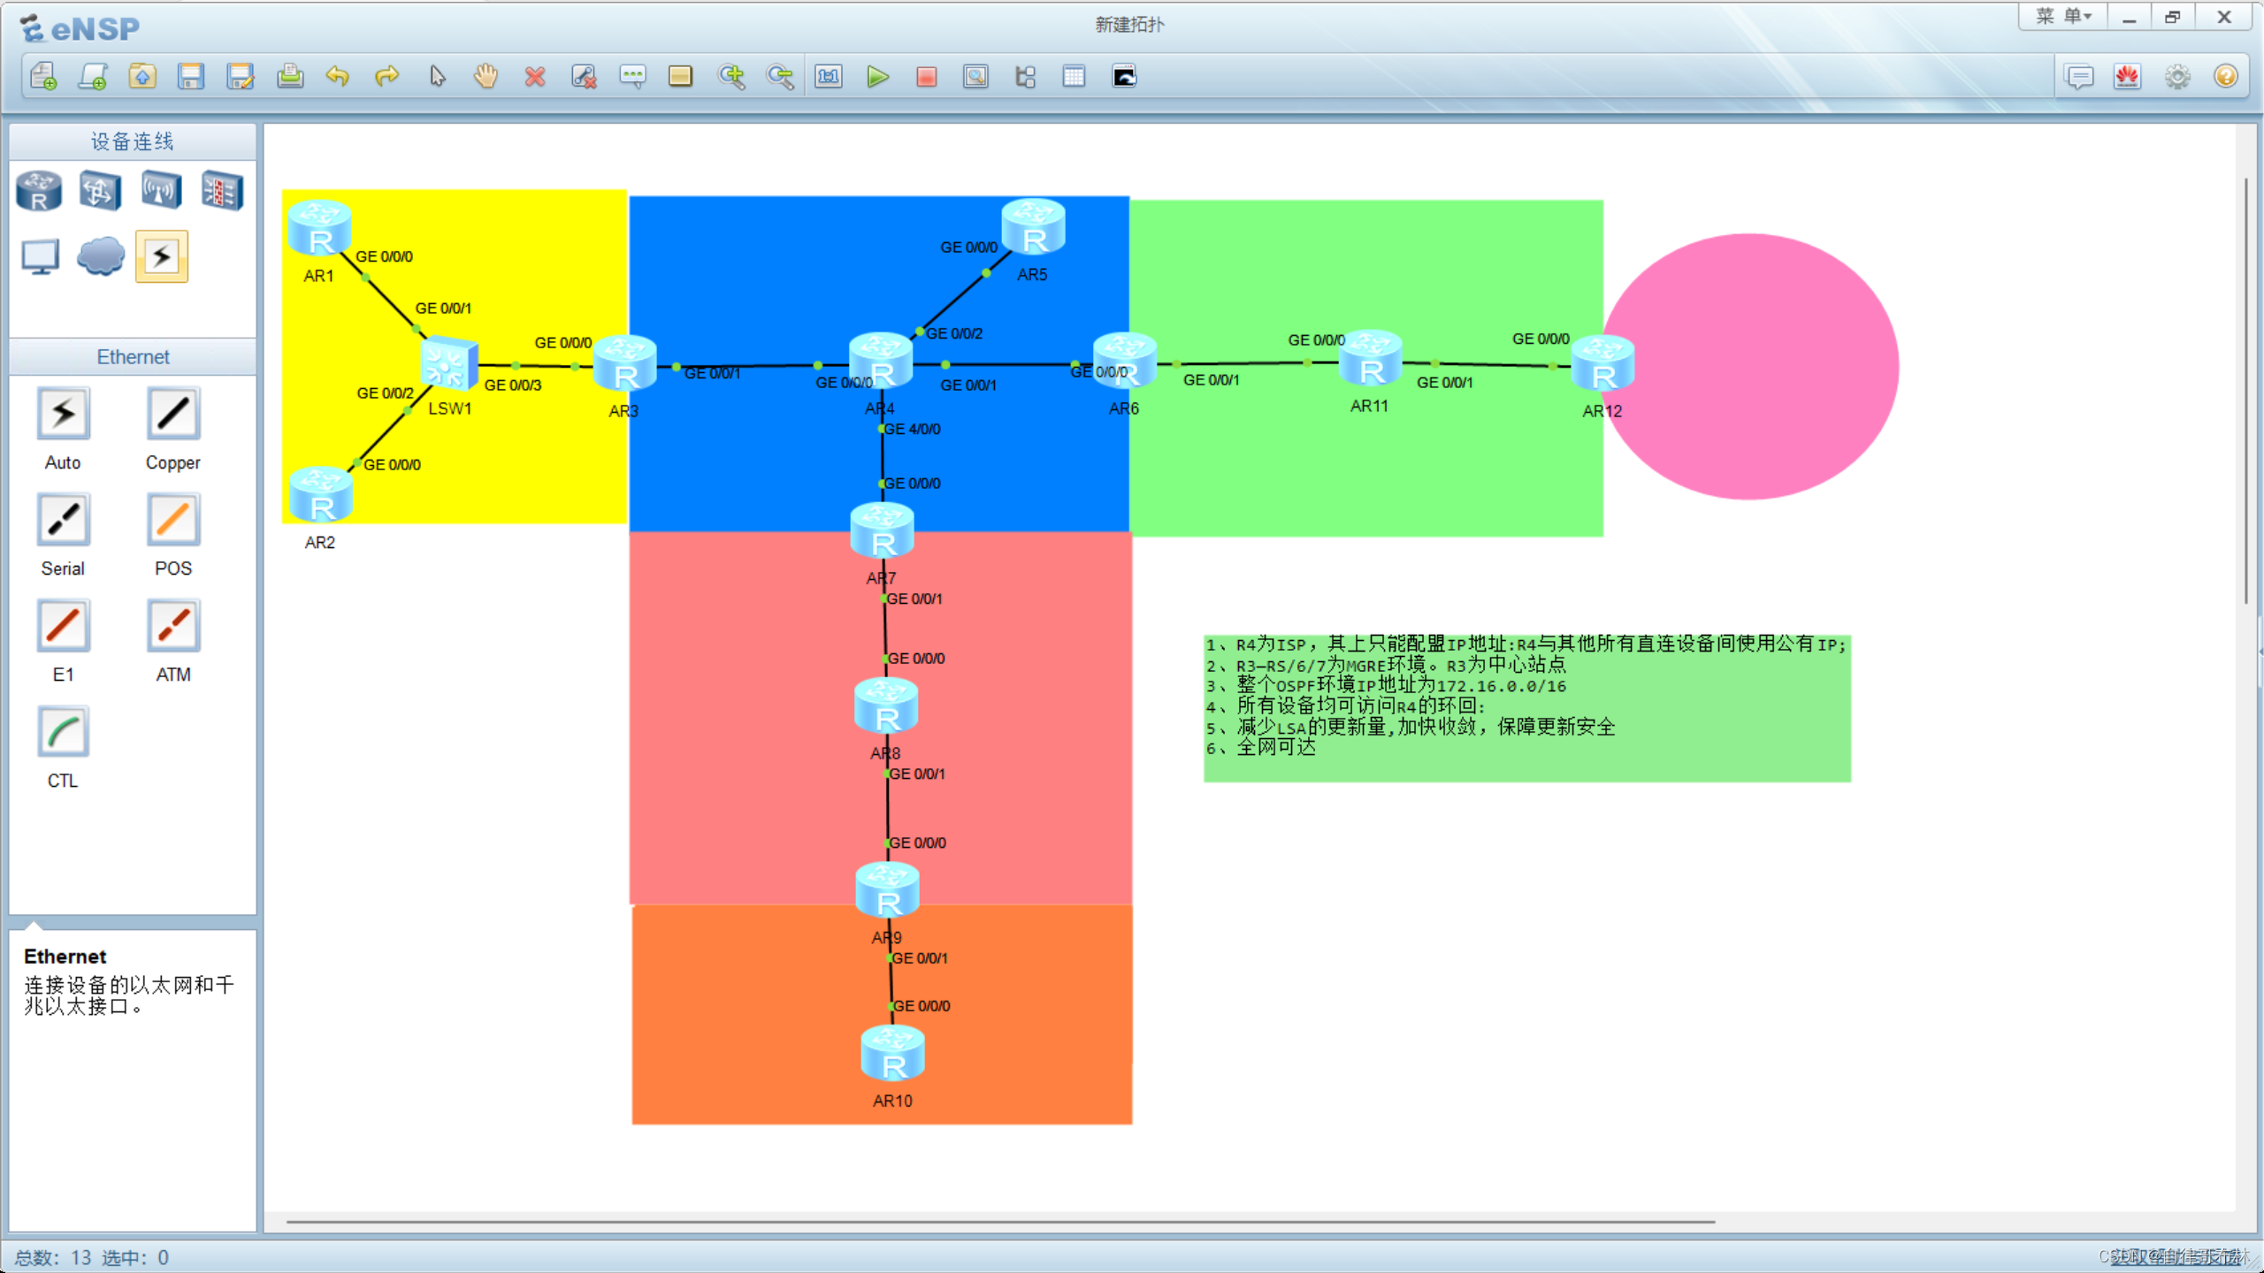Click the undo arrow icon
The width and height of the screenshot is (2264, 1273).
pos(337,77)
